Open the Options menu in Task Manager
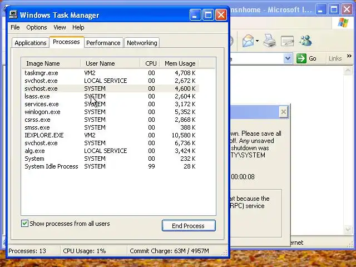This screenshot has width=356, height=267. 37,27
